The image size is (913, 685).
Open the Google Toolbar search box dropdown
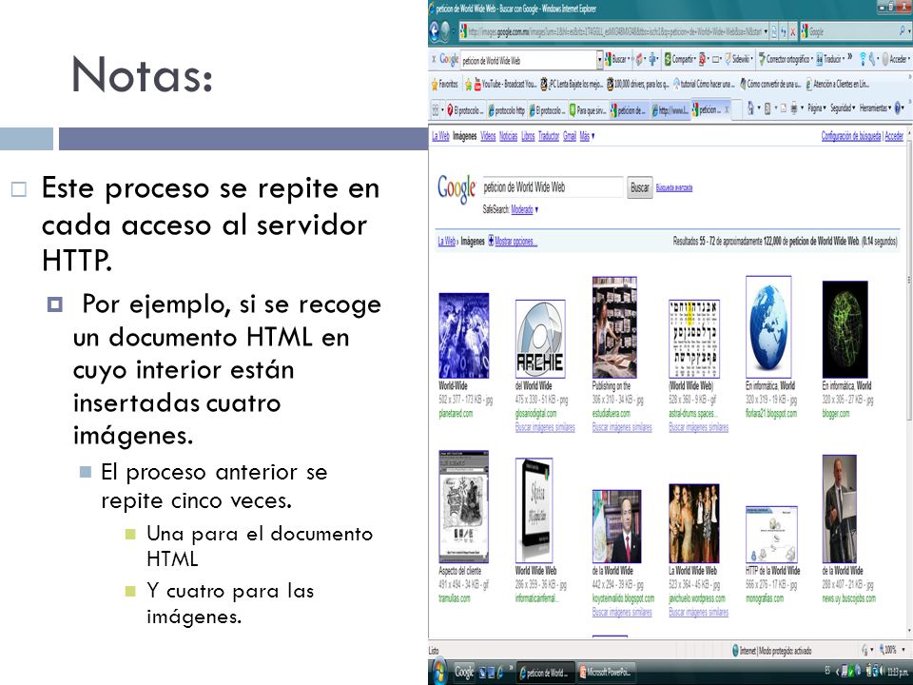pos(599,60)
